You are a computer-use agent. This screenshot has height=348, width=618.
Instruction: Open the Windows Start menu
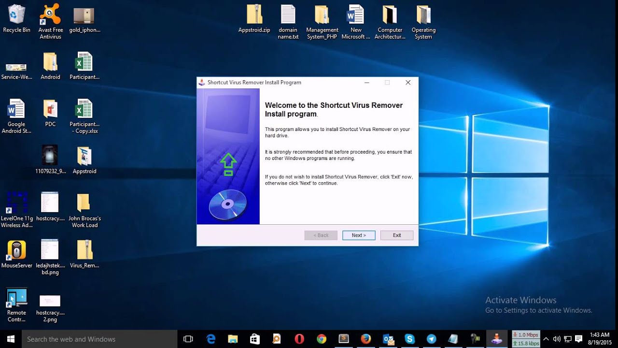[11, 339]
